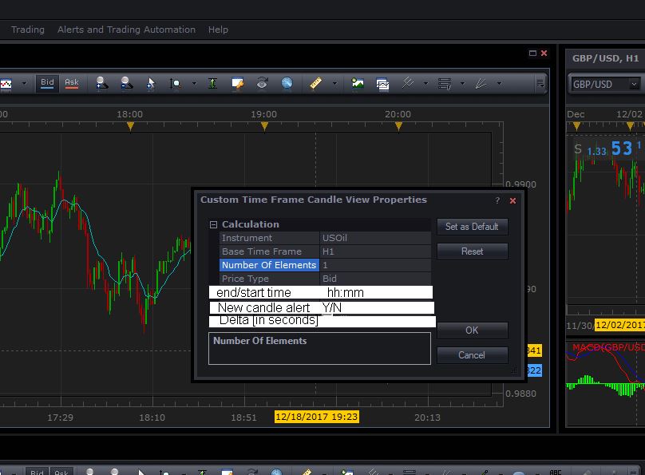Select the chart type icon in toolbar
645x475 pixels.
point(6,84)
